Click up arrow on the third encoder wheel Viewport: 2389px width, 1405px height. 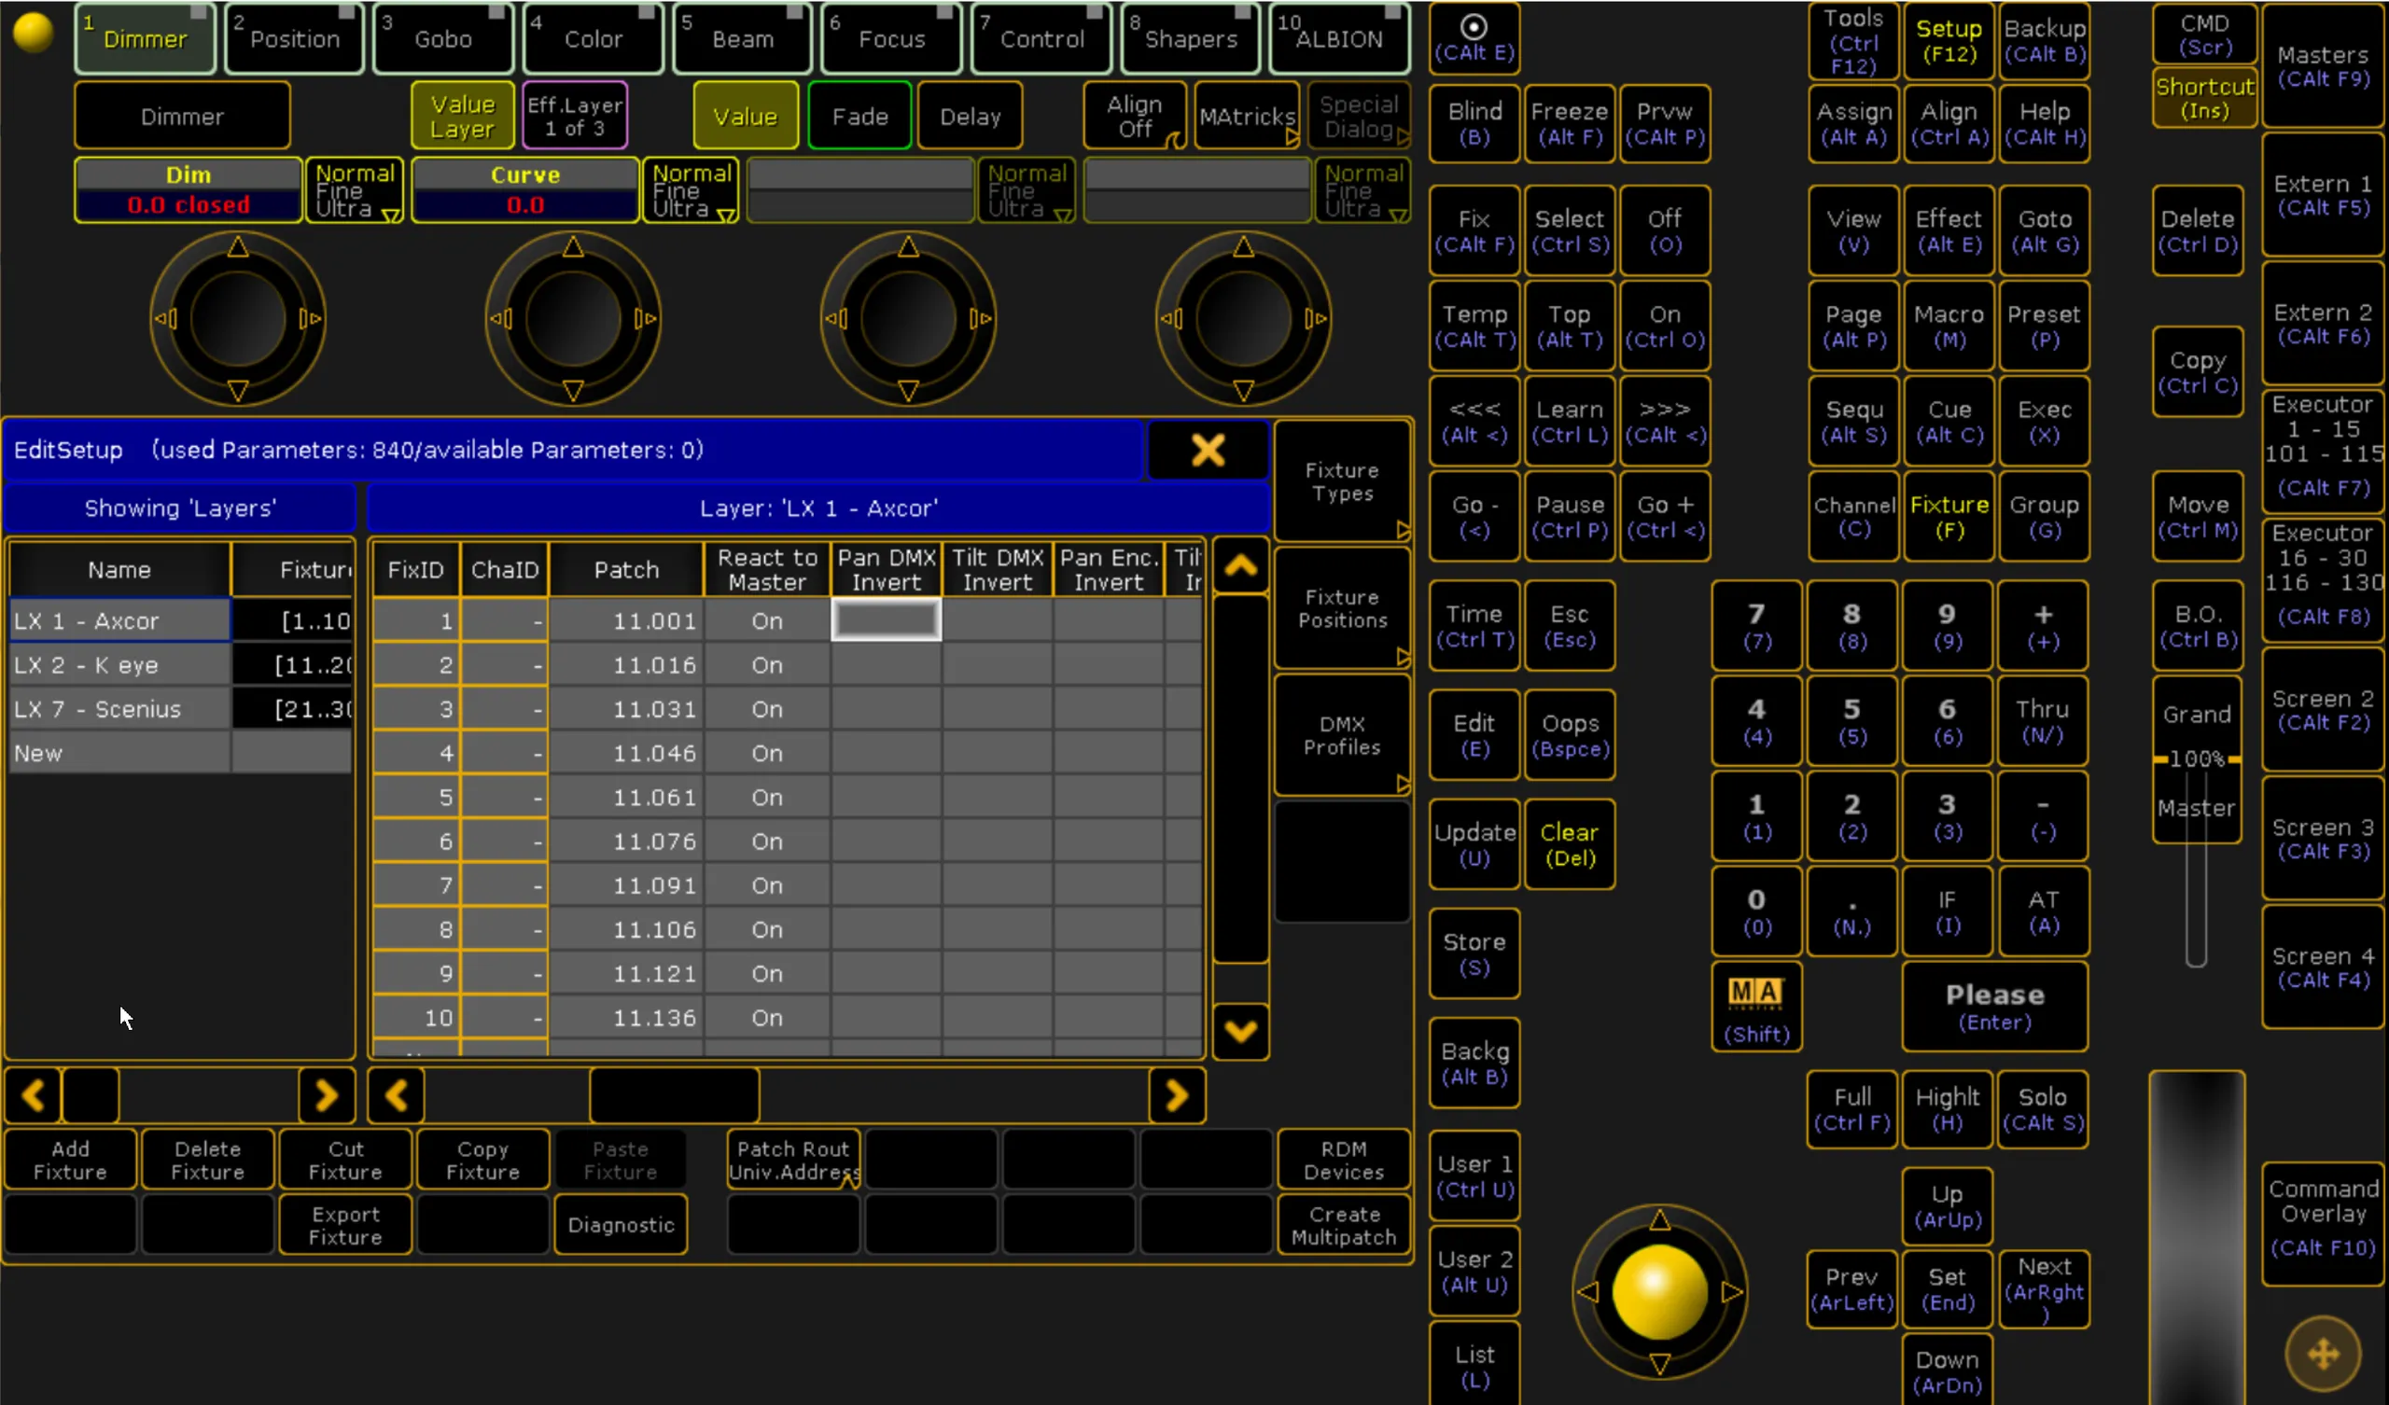pyautogui.click(x=908, y=247)
